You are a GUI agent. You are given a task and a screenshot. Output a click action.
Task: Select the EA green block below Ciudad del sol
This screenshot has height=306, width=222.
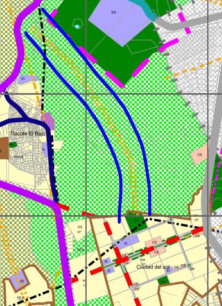[x=163, y=282]
